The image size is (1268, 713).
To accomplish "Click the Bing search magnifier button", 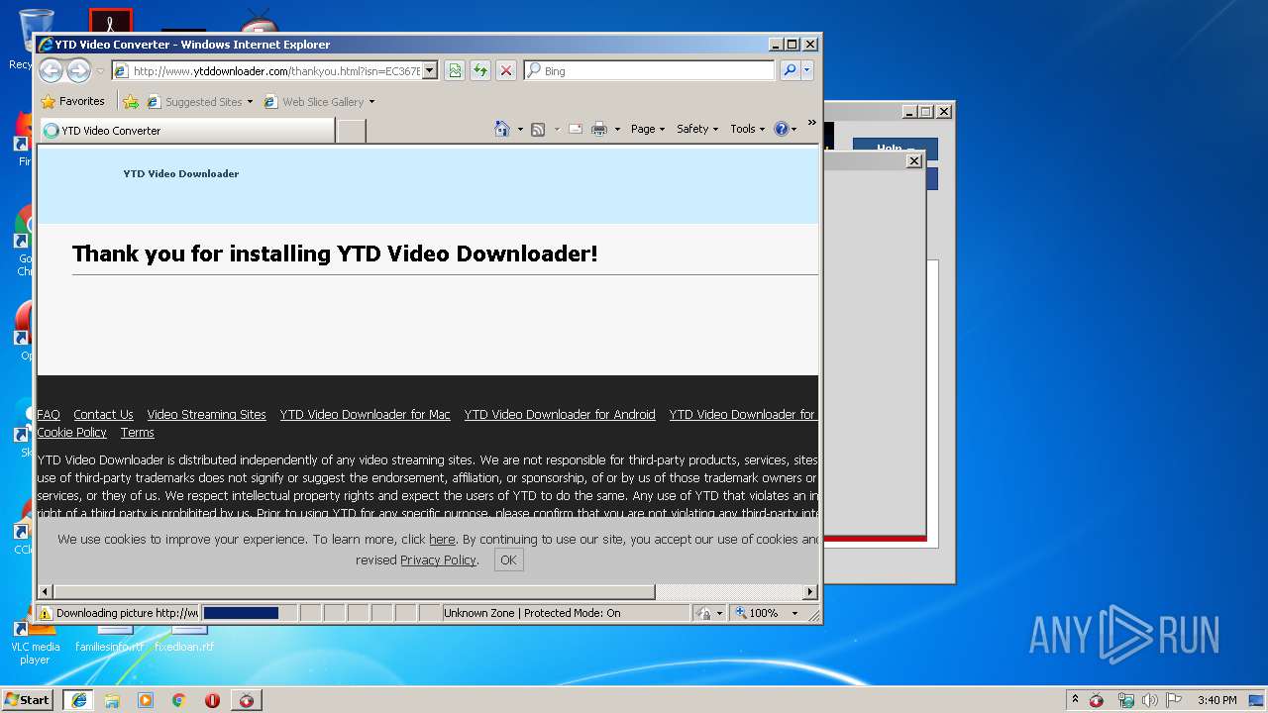I will (x=789, y=70).
